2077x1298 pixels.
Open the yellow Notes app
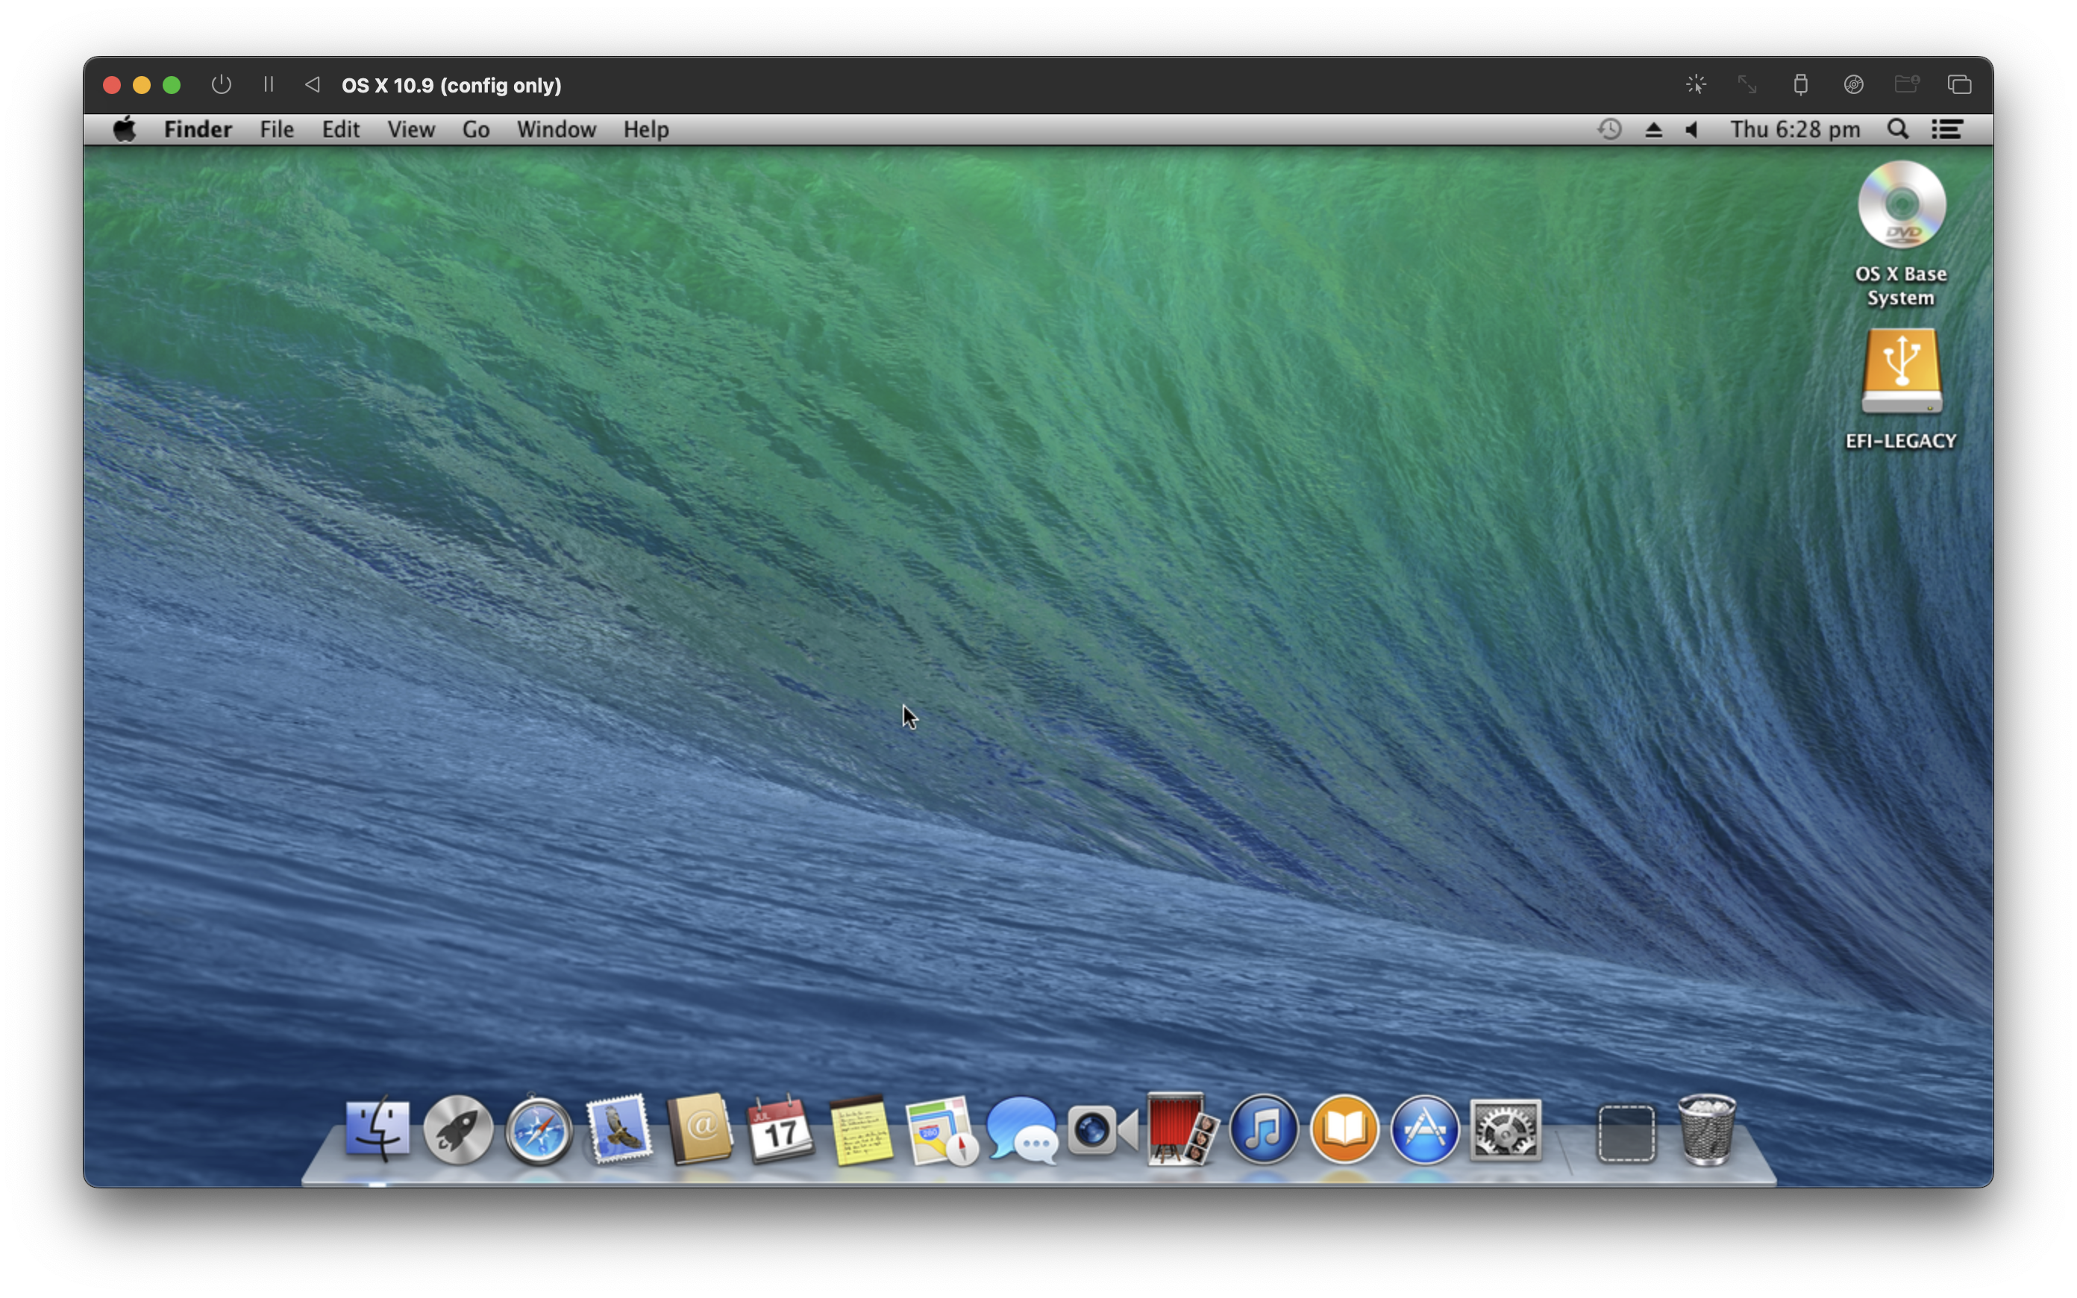click(861, 1129)
